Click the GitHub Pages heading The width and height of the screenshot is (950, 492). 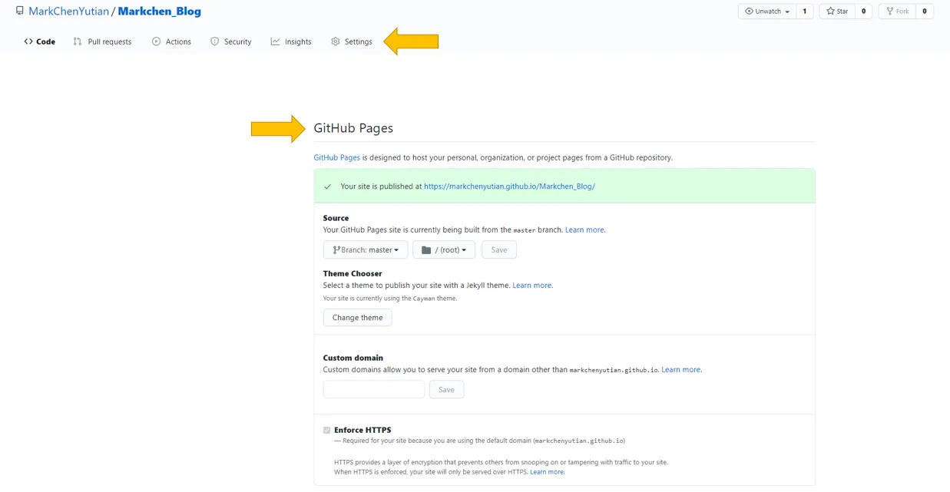coord(353,128)
